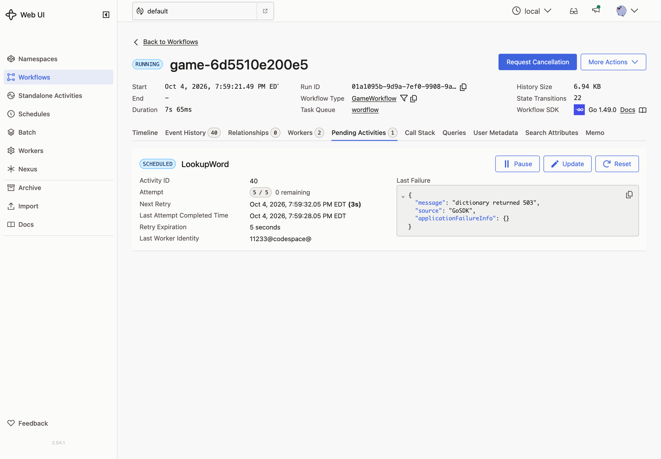The image size is (661, 459).
Task: Open the default namespace selector
Action: (x=195, y=11)
